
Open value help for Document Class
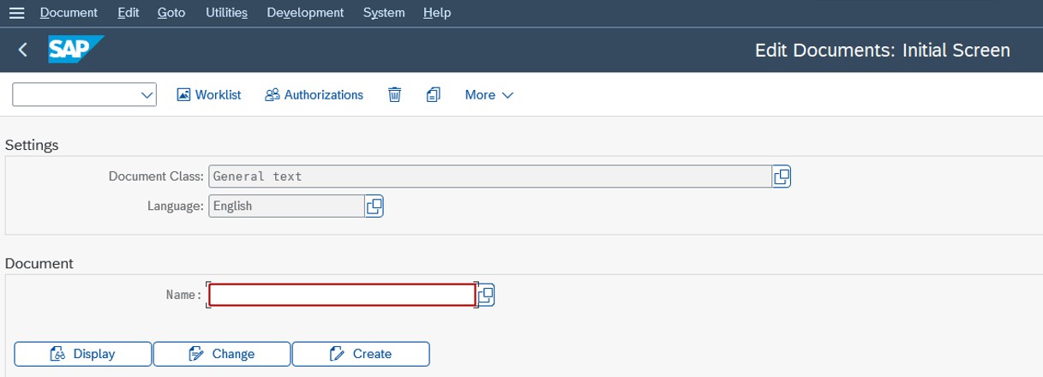[x=781, y=177]
